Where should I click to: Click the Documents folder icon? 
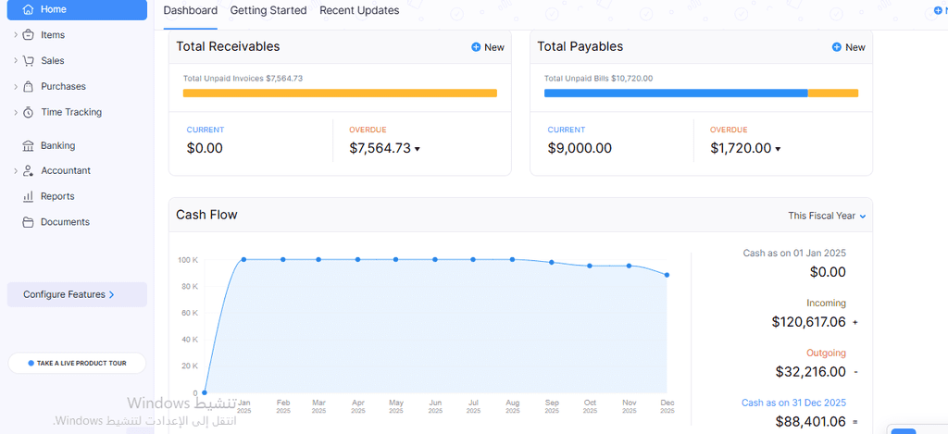pyautogui.click(x=28, y=222)
